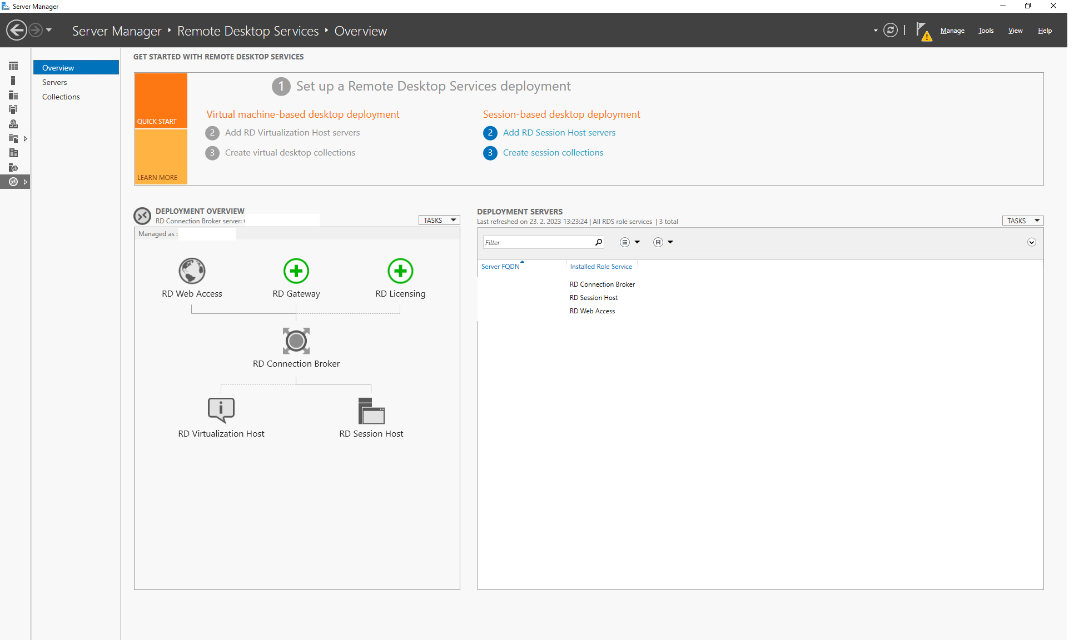Image resolution: width=1074 pixels, height=640 pixels.
Task: Open the Tools menu
Action: point(986,31)
